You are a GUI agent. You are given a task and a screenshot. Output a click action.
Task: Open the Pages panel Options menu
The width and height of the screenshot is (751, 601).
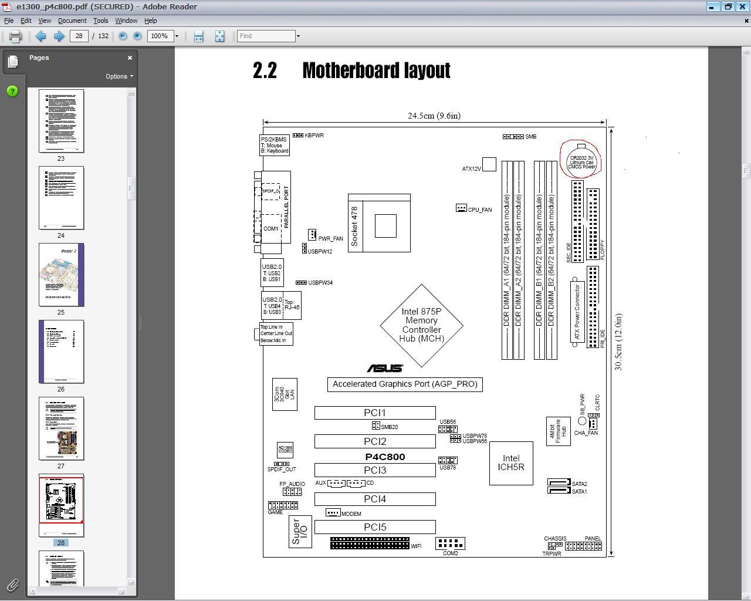coord(119,76)
